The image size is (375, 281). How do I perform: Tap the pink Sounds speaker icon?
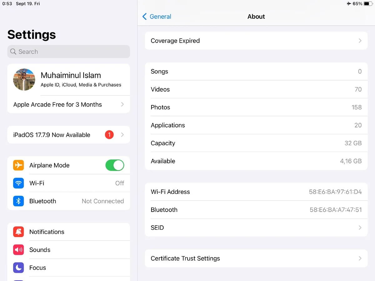[18, 250]
